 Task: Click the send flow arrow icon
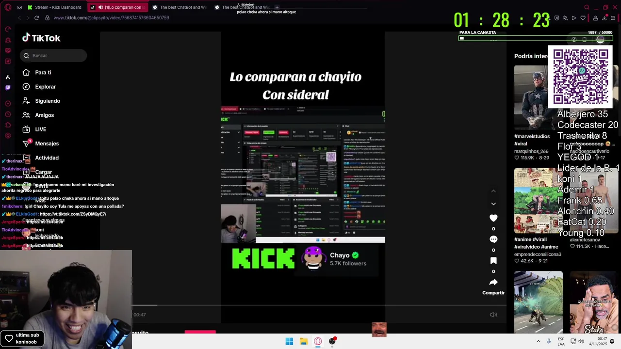[x=574, y=18]
